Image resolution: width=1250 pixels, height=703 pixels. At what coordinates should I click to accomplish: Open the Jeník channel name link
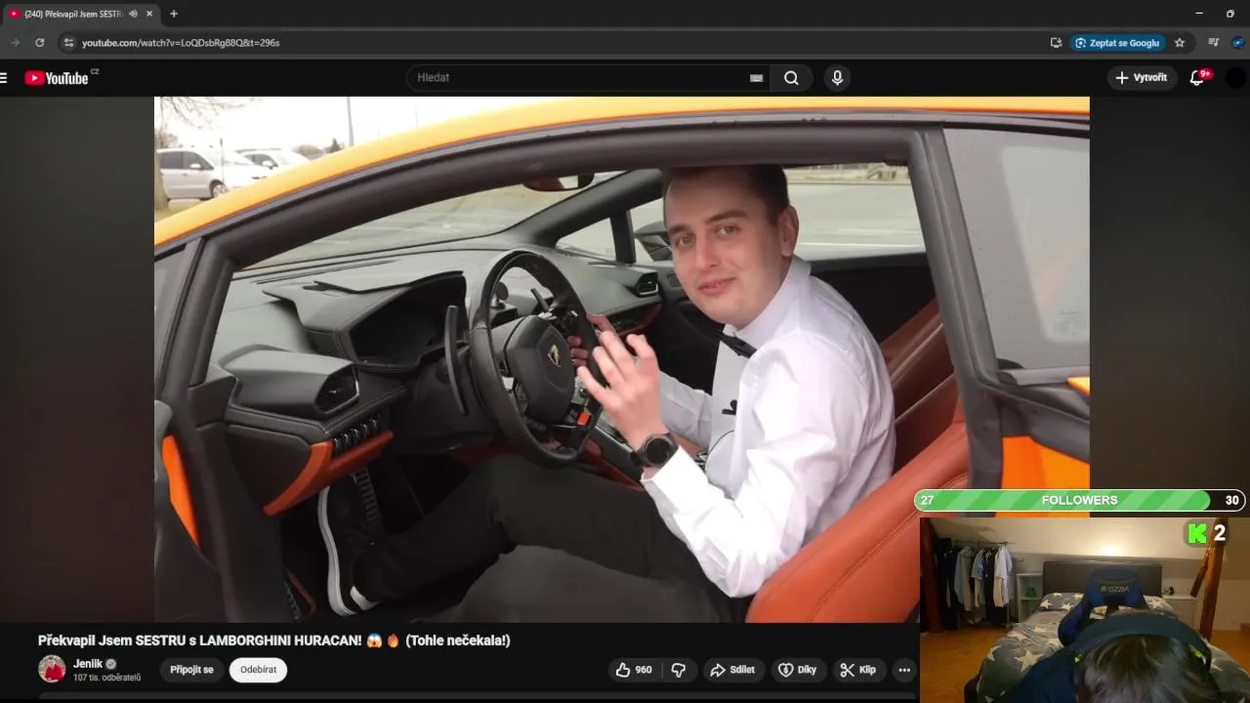(88, 664)
